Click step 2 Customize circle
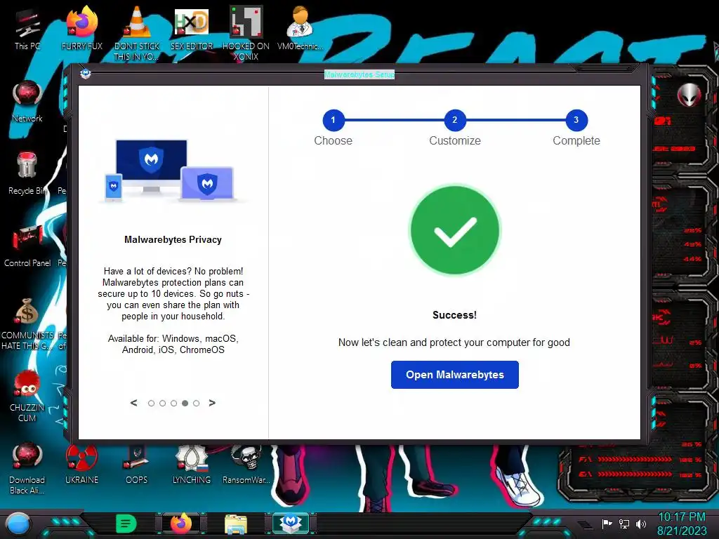The image size is (719, 539). point(455,120)
